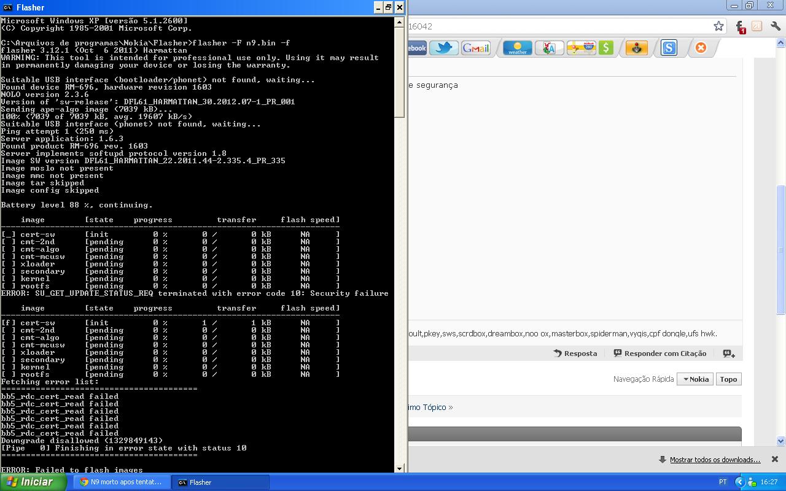Click the Resposta reply button

(x=575, y=354)
